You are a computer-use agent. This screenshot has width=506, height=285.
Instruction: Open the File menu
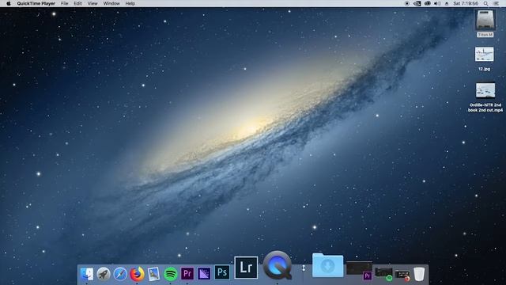pos(65,3)
